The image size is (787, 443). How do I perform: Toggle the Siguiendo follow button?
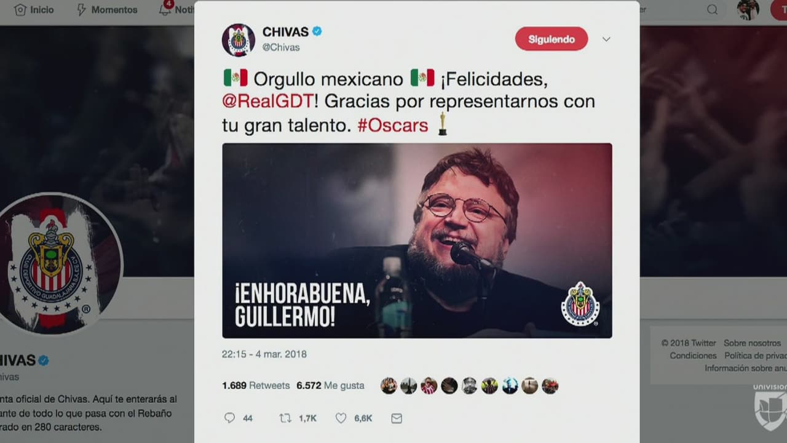click(552, 39)
